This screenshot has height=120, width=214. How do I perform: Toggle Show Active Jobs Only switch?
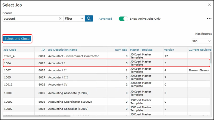(123, 19)
